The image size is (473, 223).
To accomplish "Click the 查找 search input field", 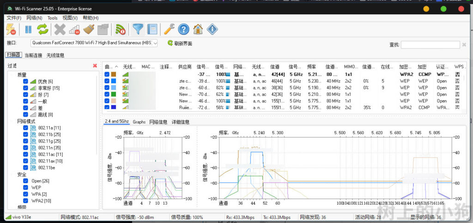I will tap(430, 44).
